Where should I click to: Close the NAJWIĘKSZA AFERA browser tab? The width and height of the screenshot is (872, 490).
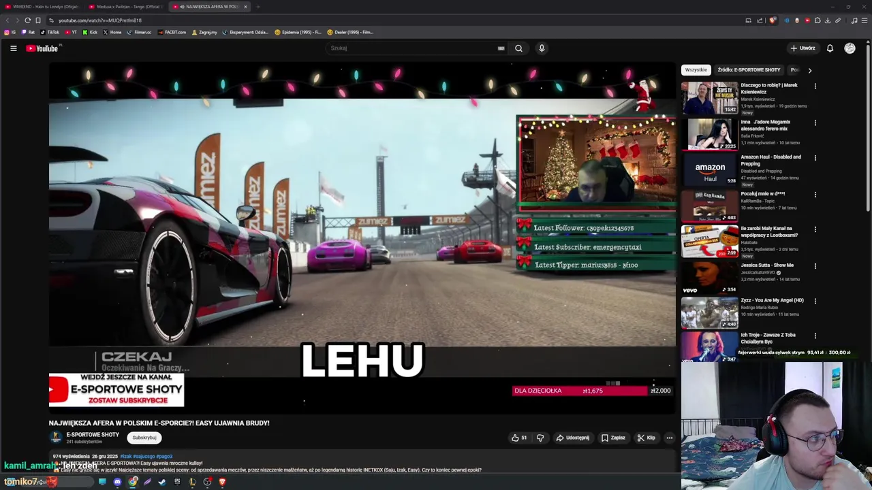[x=245, y=7]
